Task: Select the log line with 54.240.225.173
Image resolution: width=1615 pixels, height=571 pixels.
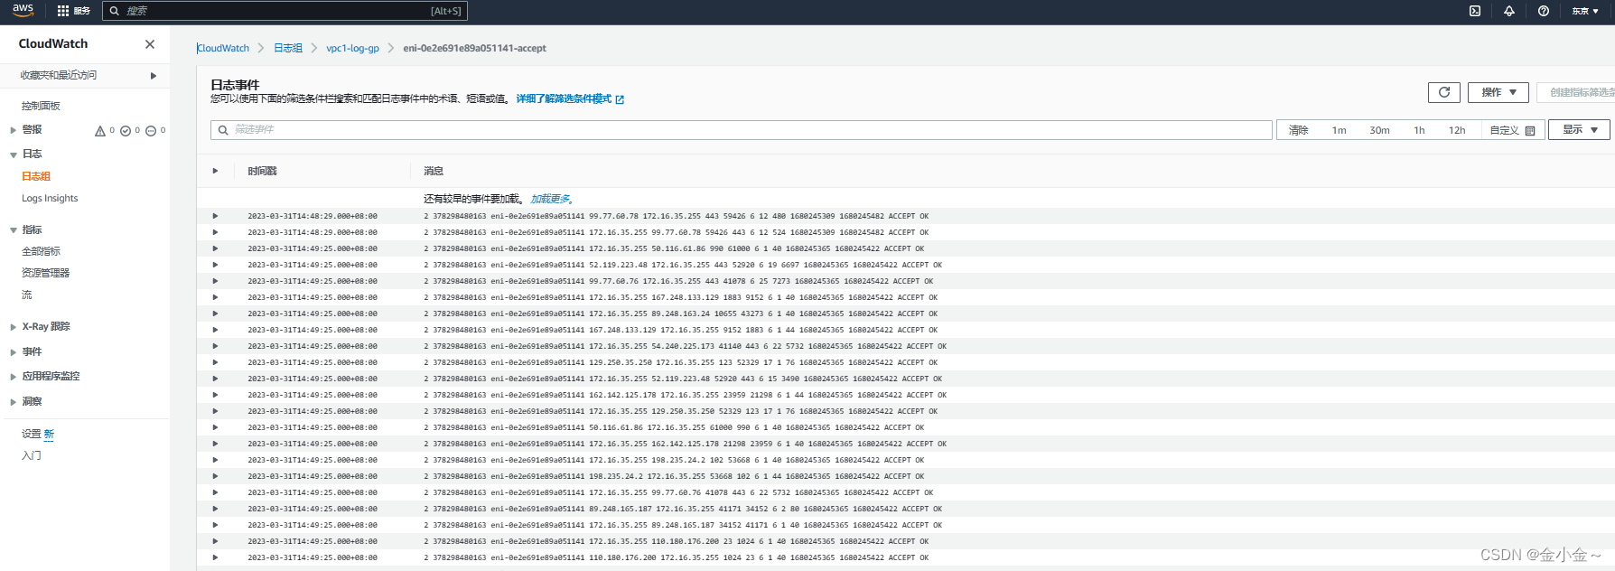Action: 685,346
